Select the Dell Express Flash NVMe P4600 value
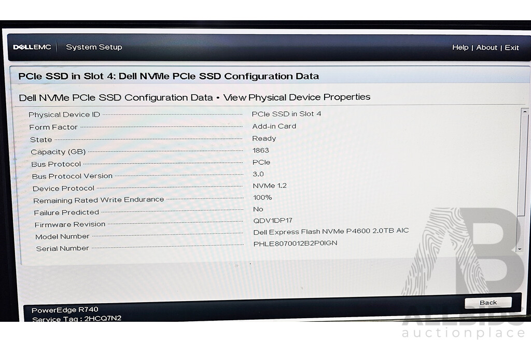 [x=331, y=232]
